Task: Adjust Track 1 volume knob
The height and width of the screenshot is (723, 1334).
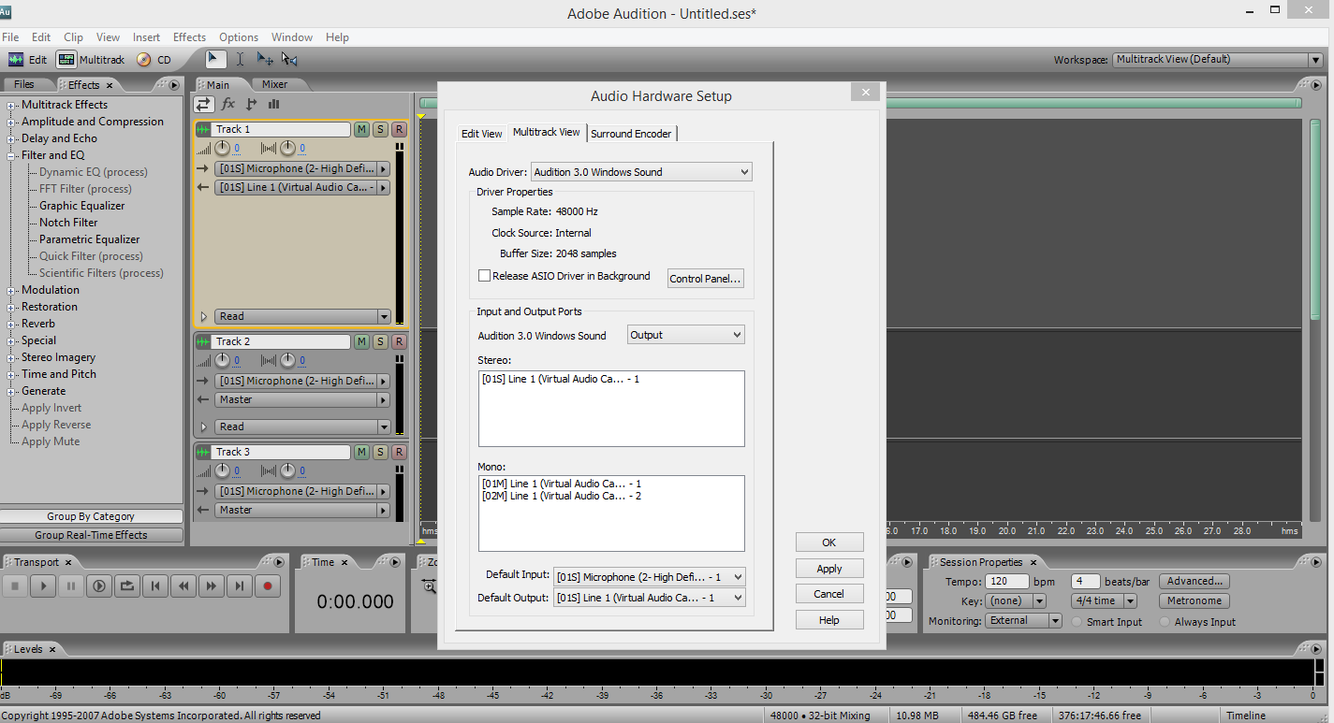Action: pos(222,148)
